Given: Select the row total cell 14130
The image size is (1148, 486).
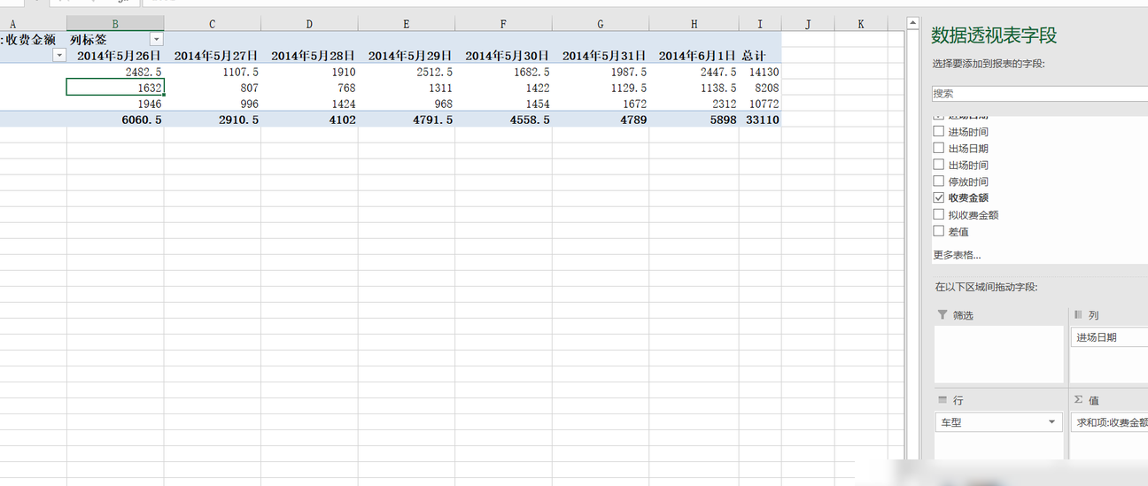Looking at the screenshot, I should [x=760, y=72].
